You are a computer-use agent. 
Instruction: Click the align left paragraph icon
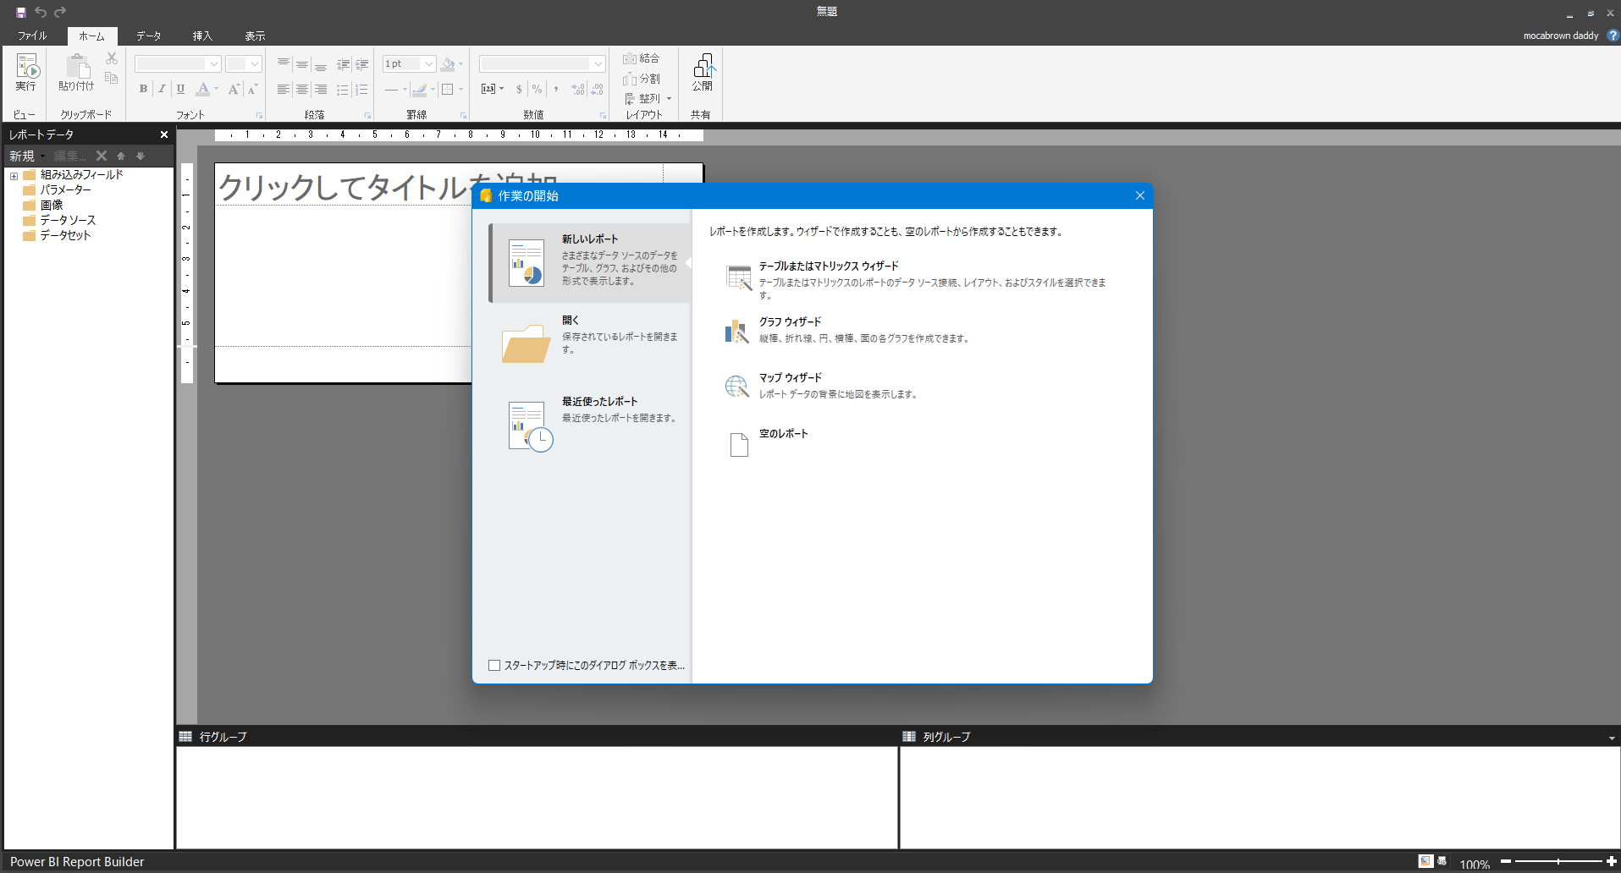pyautogui.click(x=284, y=89)
